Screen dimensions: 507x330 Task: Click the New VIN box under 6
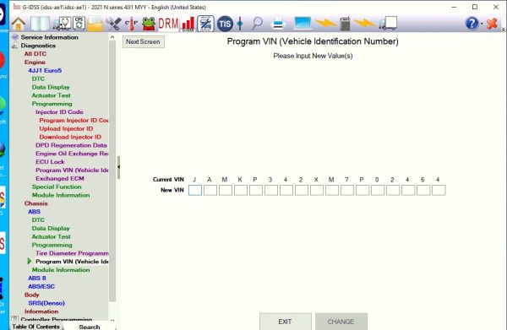coord(423,190)
